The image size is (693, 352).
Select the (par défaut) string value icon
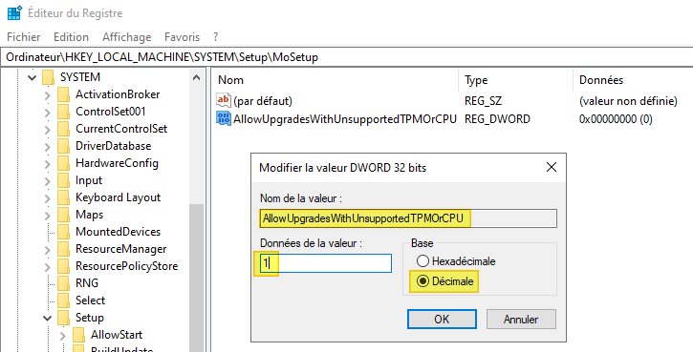click(223, 100)
